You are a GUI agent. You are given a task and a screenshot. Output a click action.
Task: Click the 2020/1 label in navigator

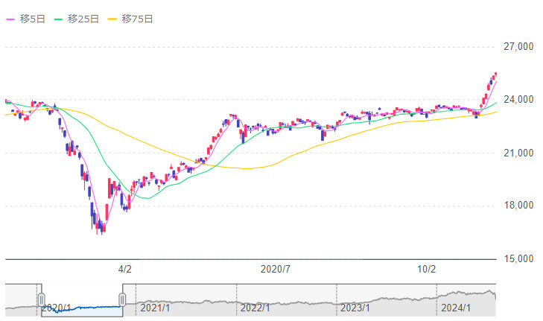(56, 307)
